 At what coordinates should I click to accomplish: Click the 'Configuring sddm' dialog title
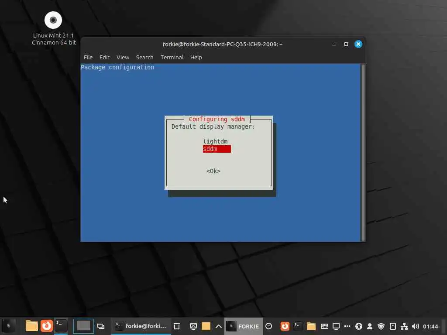[217, 119]
